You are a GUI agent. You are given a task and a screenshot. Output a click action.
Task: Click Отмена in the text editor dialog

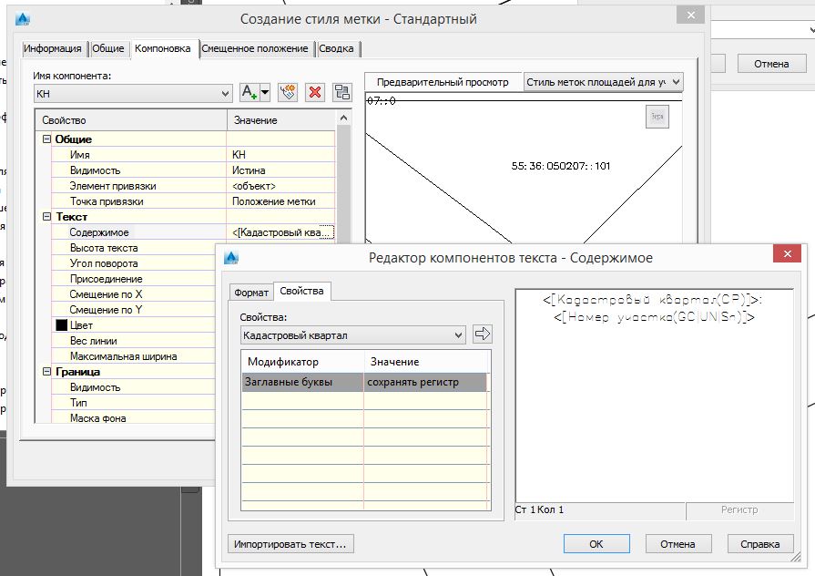tap(677, 544)
